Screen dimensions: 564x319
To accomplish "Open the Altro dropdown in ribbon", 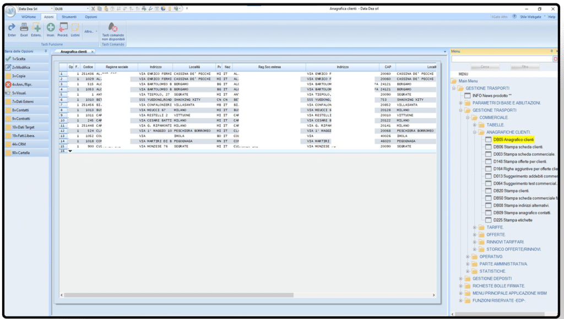I will pyautogui.click(x=91, y=31).
